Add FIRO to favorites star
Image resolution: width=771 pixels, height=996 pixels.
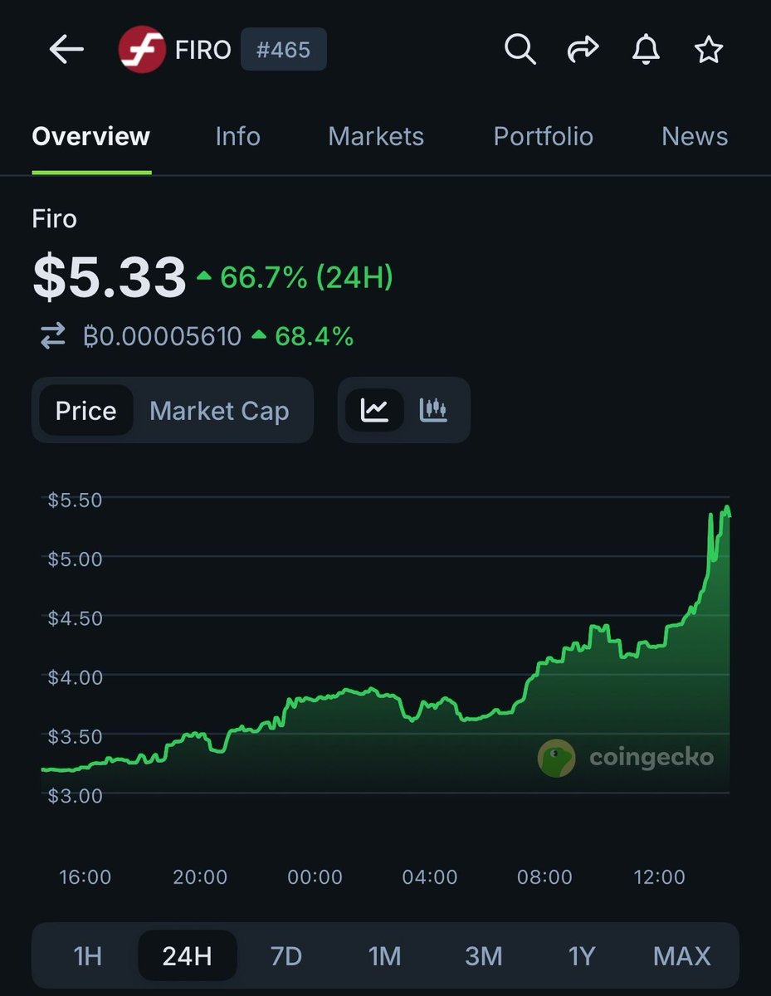click(708, 51)
